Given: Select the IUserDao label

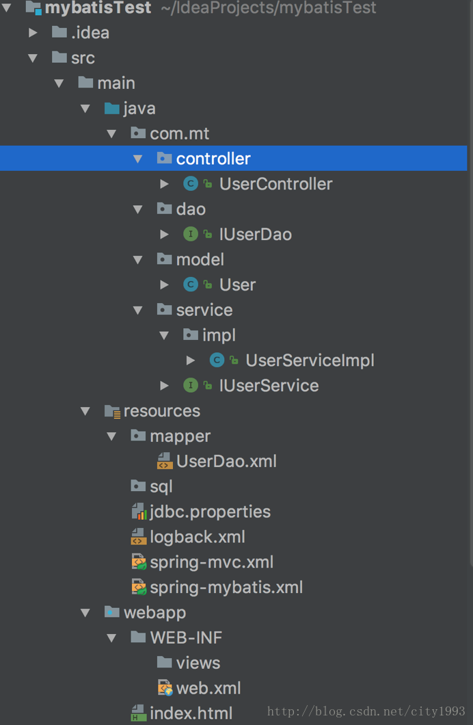Looking at the screenshot, I should 256,234.
